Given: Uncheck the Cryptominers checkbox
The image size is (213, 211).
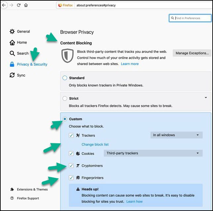Looking at the screenshot, I should pos(71,166).
